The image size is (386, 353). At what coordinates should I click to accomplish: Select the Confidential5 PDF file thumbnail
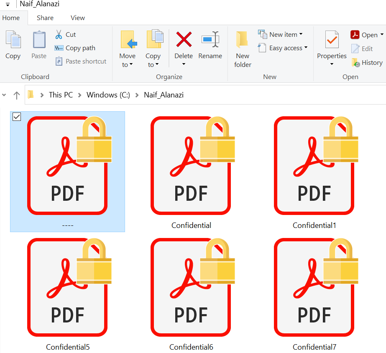pos(70,287)
